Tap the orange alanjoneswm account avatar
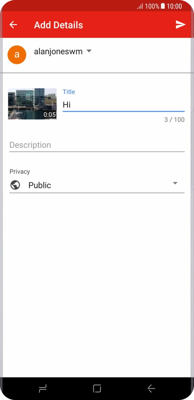 coord(17,54)
